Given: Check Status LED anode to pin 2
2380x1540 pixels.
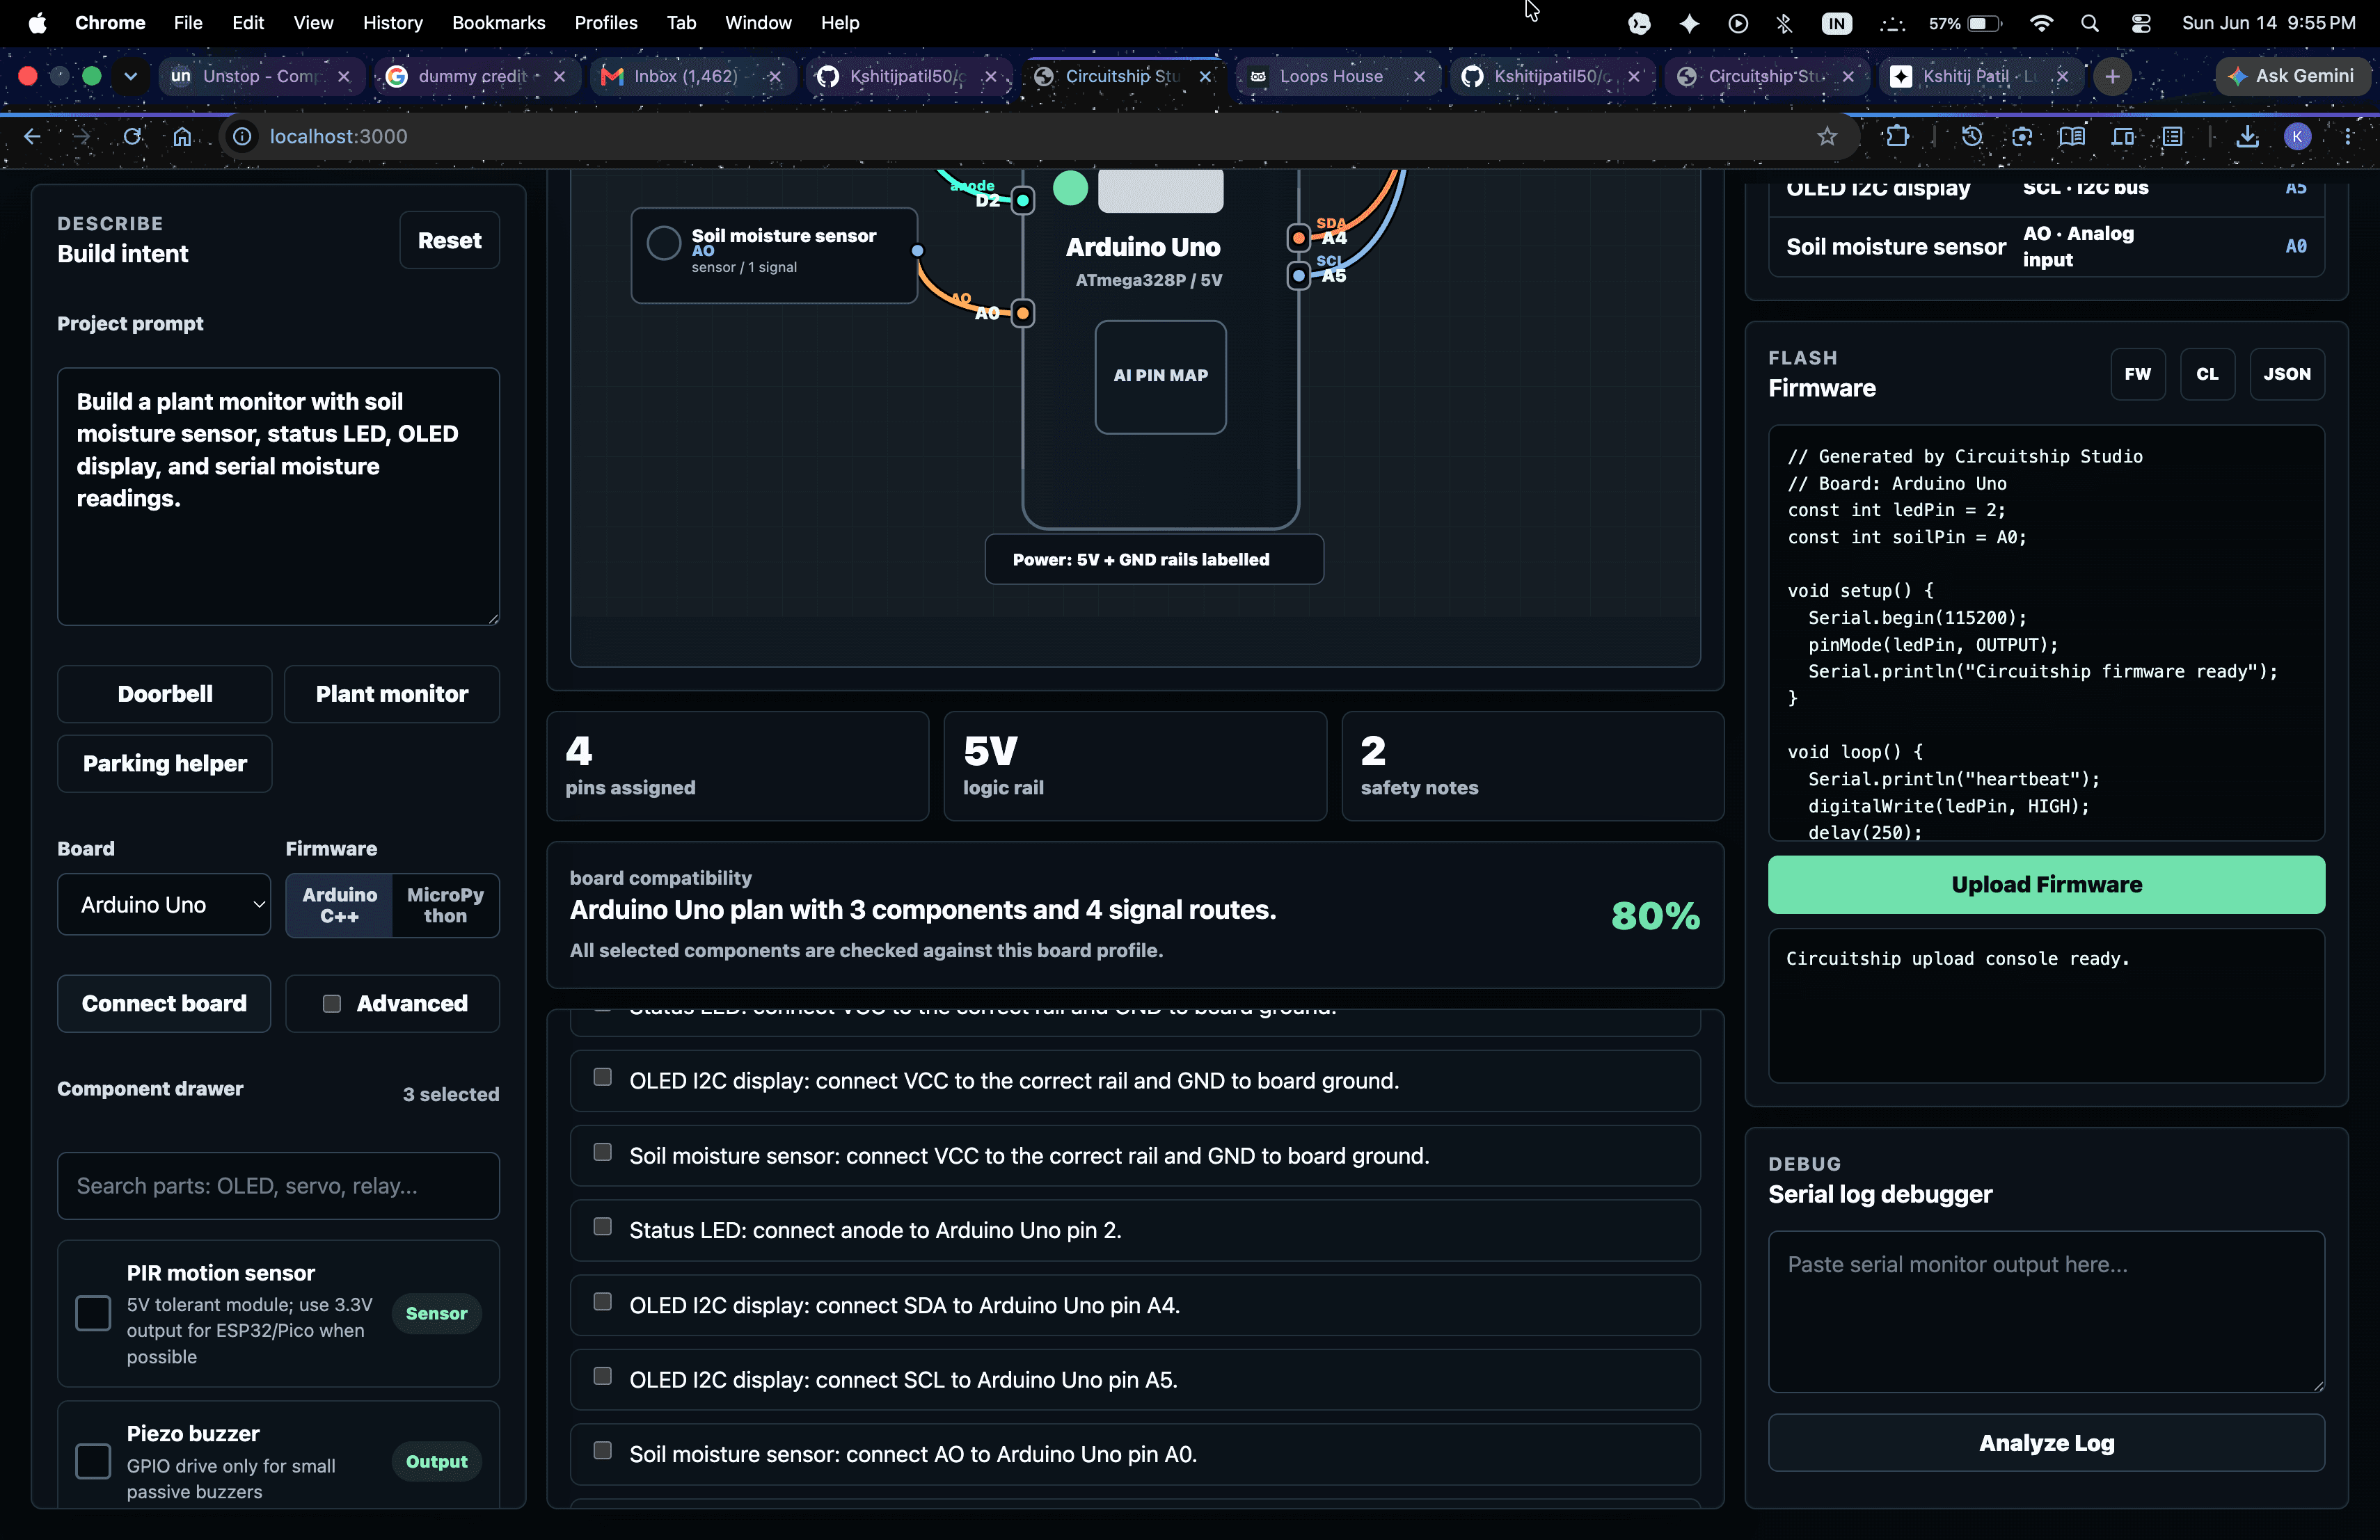Looking at the screenshot, I should click(602, 1226).
